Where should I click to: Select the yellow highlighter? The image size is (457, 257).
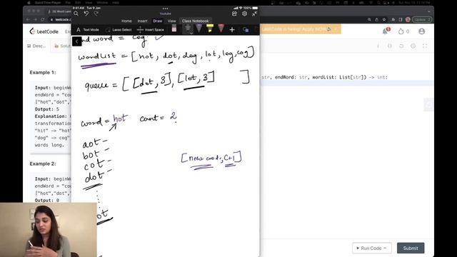point(210,29)
